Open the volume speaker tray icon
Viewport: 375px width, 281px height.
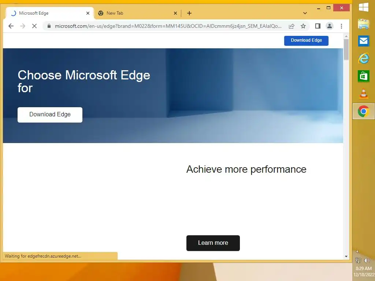(x=367, y=260)
